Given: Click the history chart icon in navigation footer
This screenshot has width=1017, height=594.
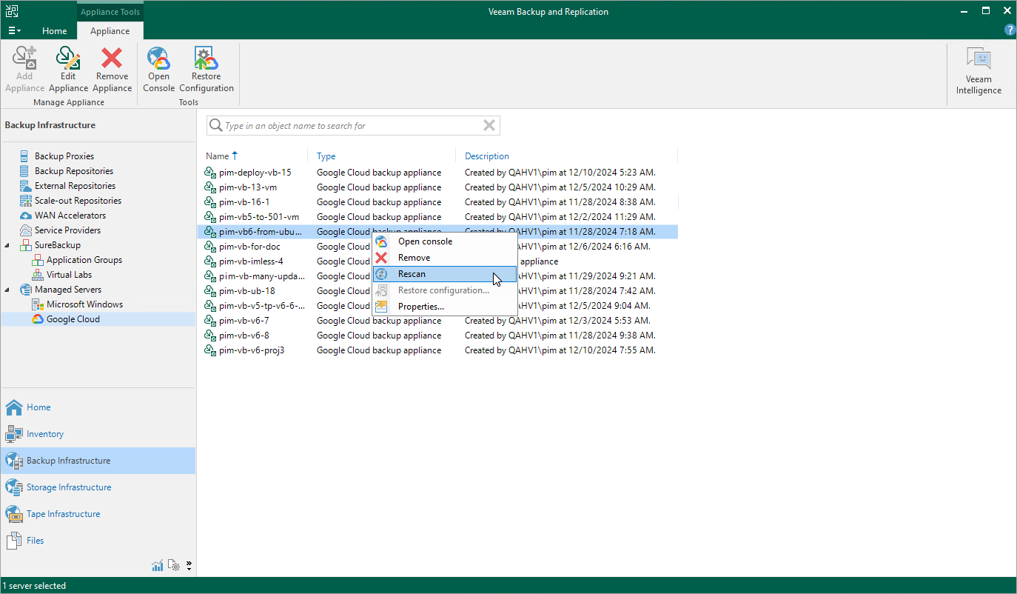Looking at the screenshot, I should point(158,566).
